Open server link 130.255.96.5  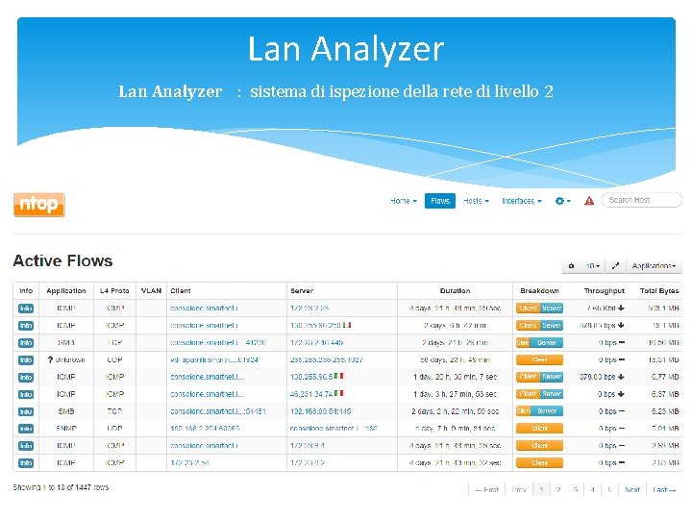click(311, 377)
